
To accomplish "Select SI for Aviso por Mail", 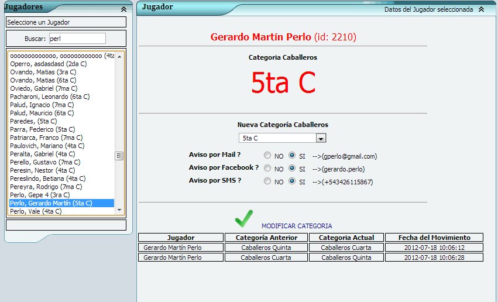I will tap(292, 156).
